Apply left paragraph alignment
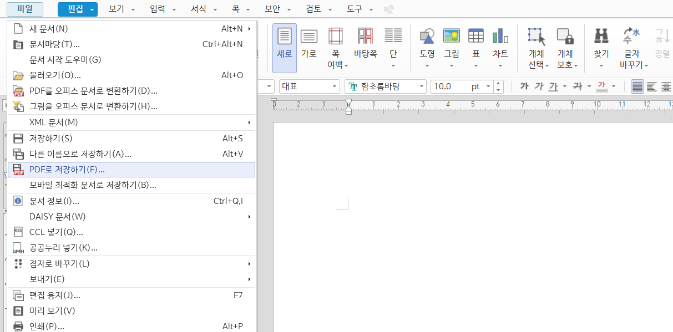The width and height of the screenshot is (673, 332). tap(652, 86)
